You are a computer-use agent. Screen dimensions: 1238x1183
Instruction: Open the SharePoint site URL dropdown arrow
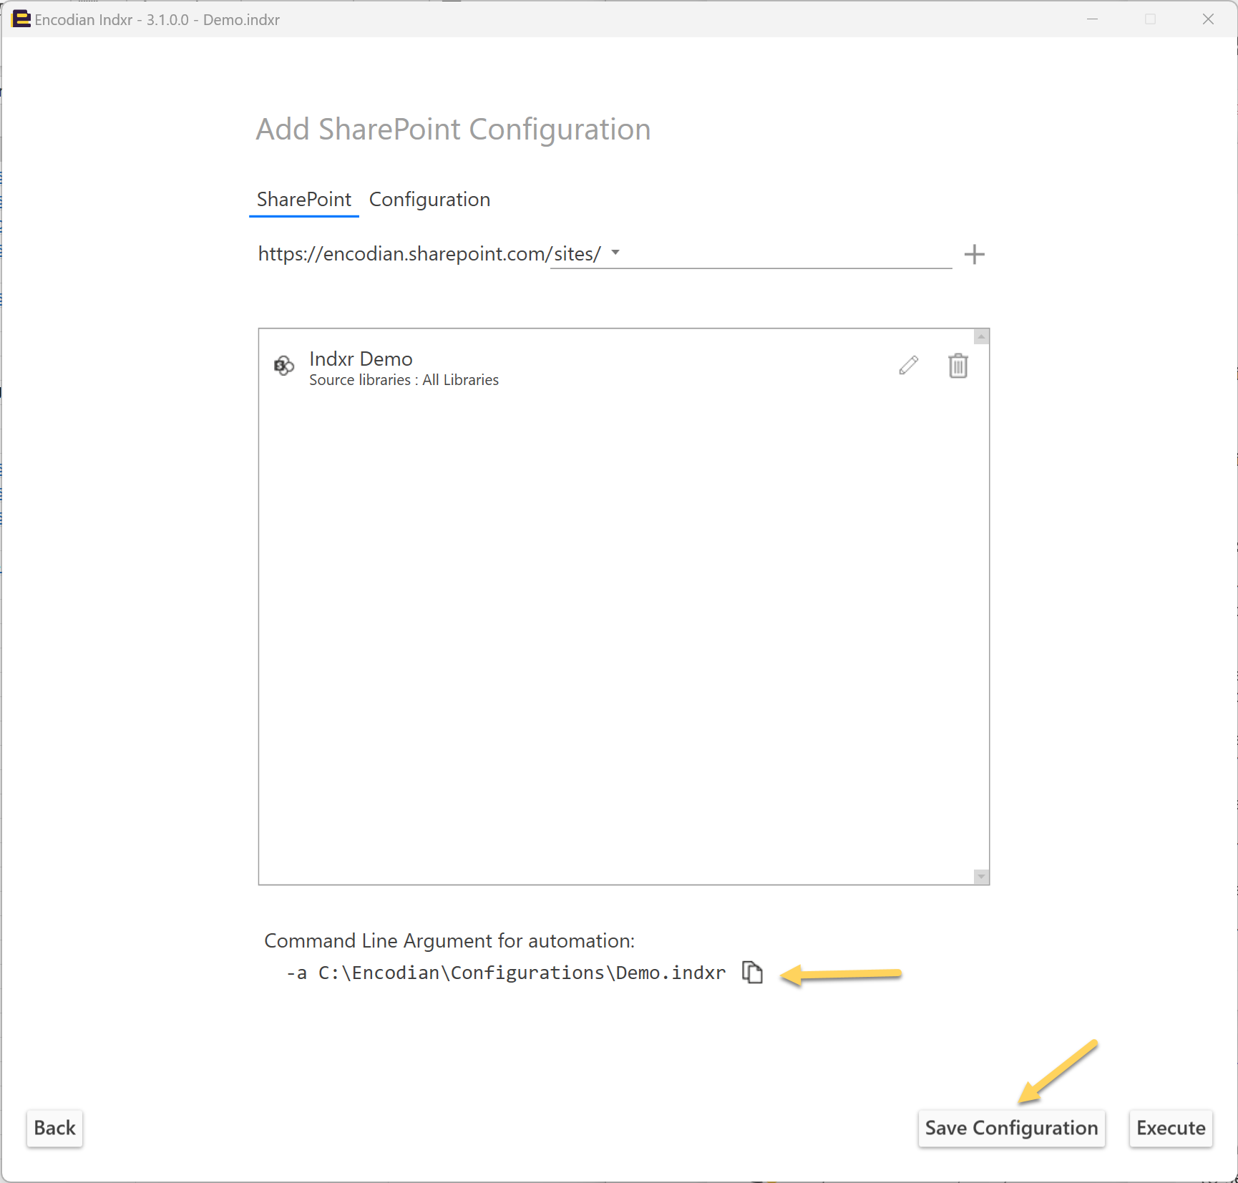pos(615,253)
